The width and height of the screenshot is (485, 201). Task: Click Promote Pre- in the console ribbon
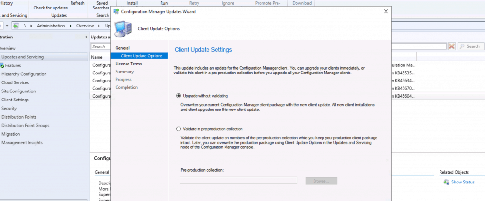tap(268, 3)
